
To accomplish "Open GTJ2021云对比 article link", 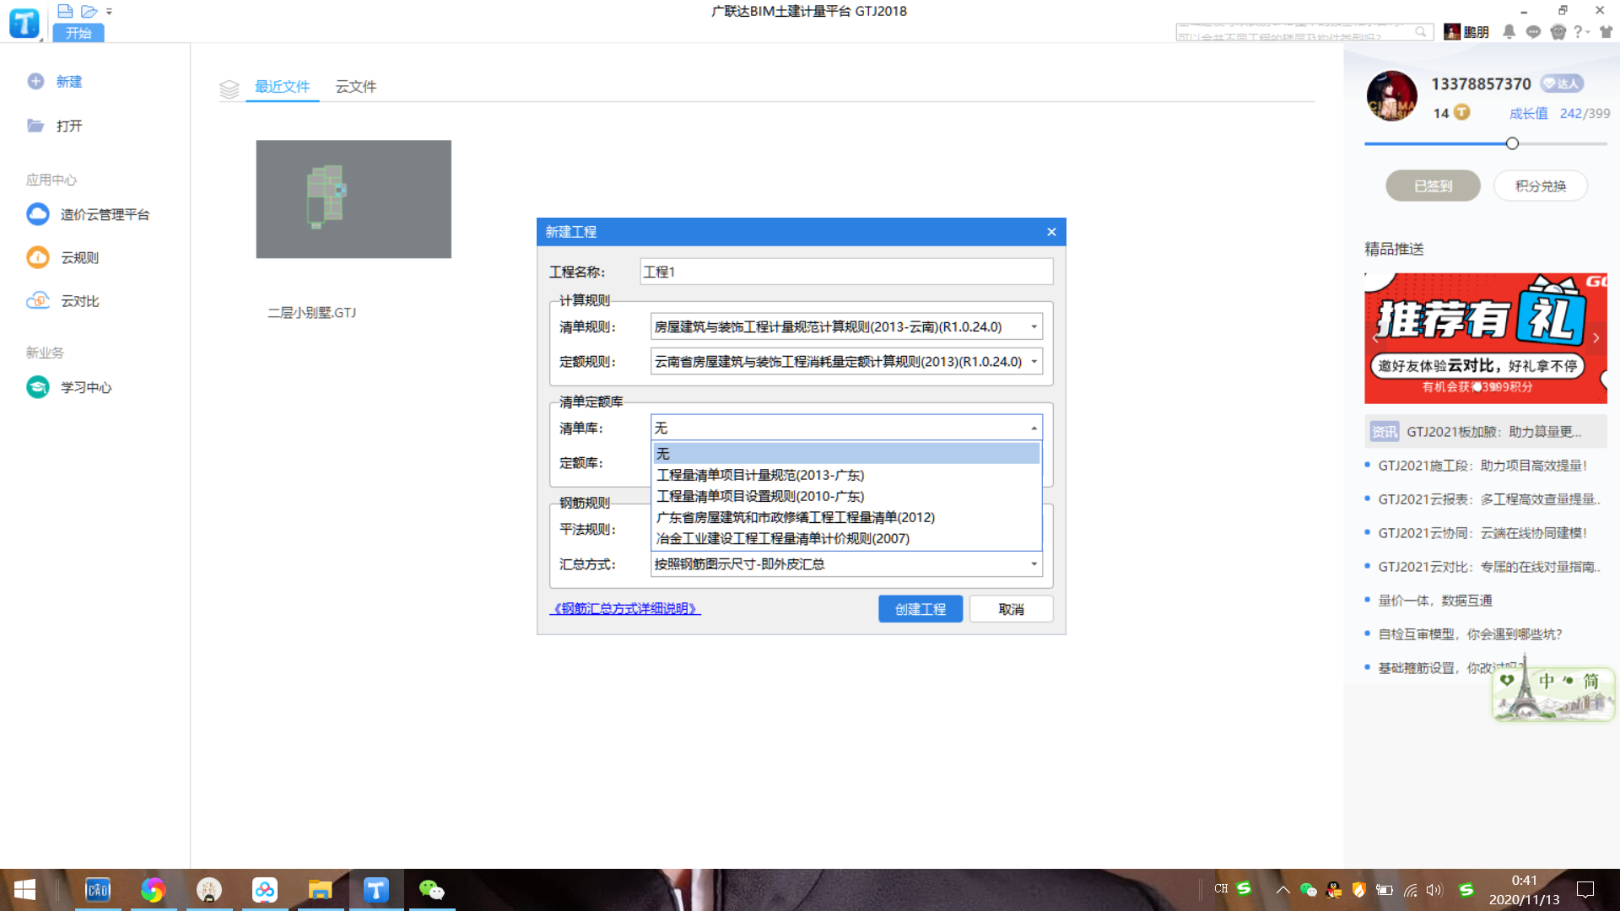I will click(x=1488, y=567).
